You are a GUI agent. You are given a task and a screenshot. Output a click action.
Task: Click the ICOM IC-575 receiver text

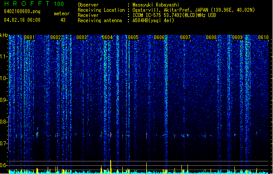coord(174,15)
